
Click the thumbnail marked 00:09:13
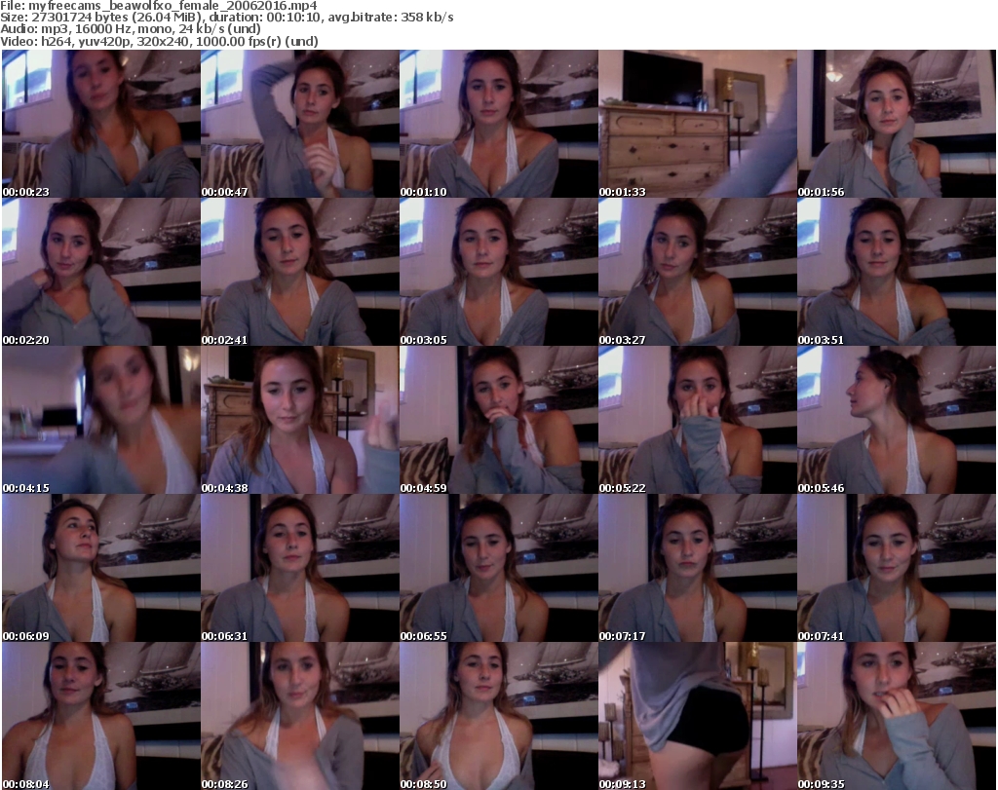pos(698,716)
